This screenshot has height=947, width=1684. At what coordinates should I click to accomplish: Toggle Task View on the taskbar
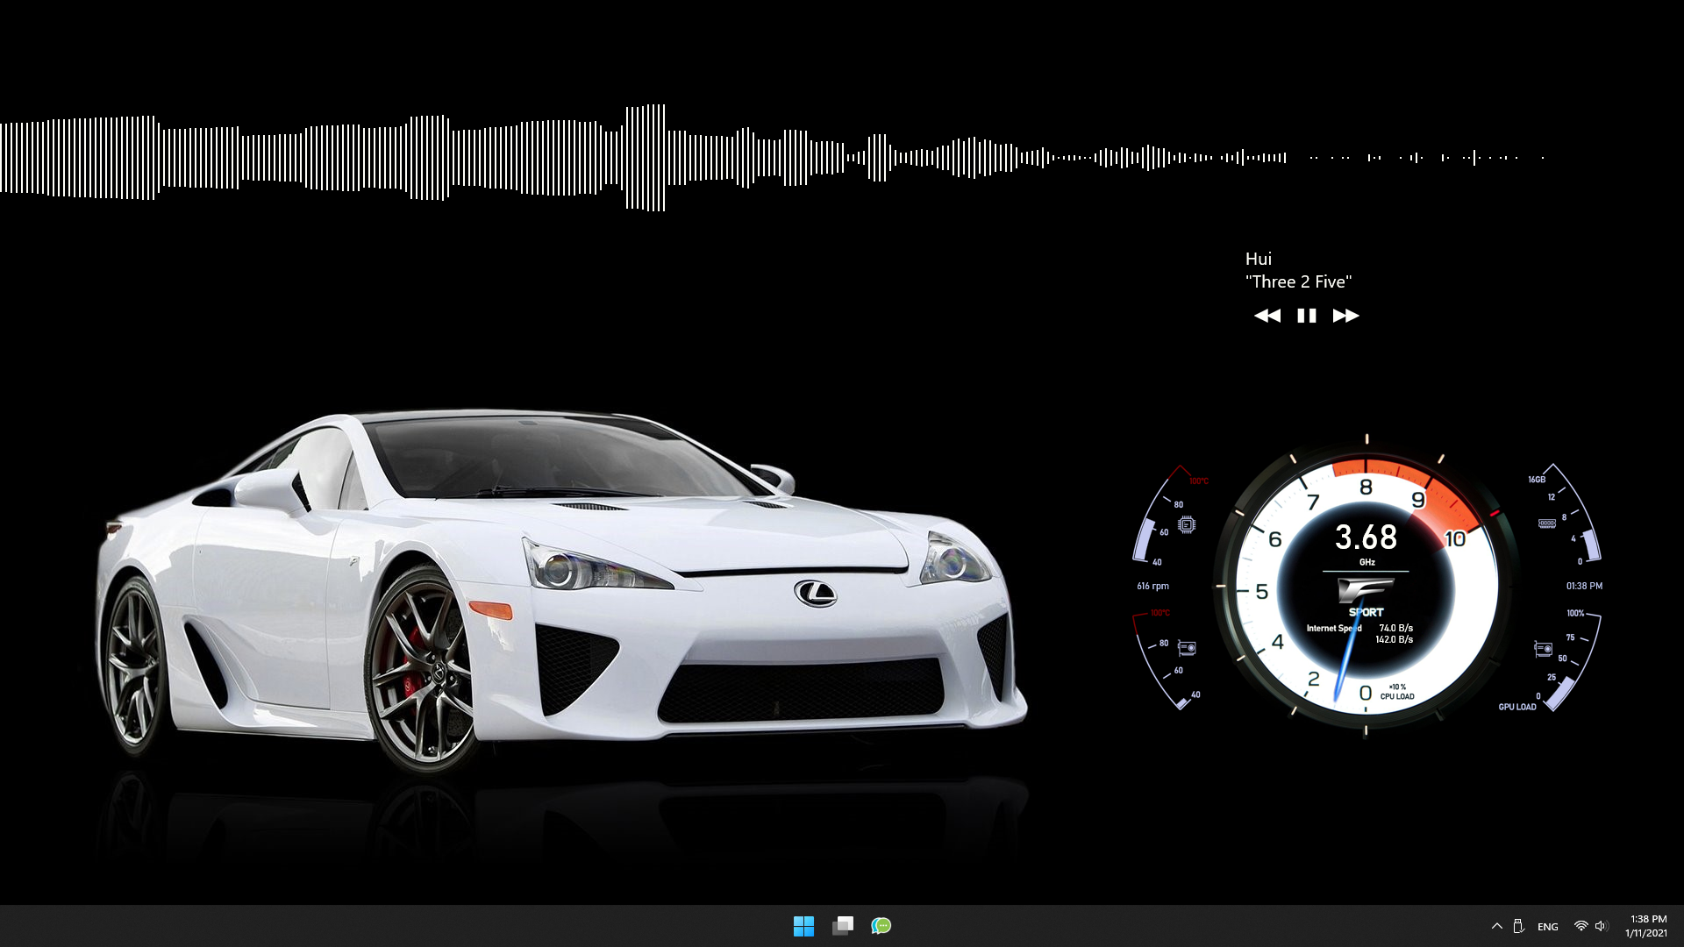(x=843, y=926)
